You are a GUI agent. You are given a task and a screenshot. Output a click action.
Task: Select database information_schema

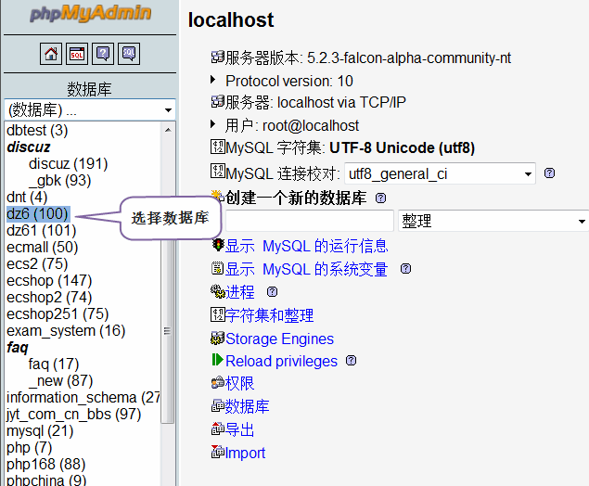pyautogui.click(x=83, y=397)
